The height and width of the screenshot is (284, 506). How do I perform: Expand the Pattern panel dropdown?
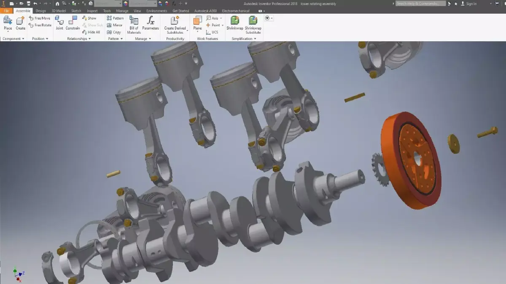coord(115,39)
